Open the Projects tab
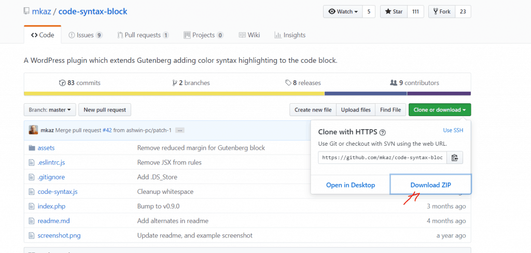The image size is (531, 253). (x=203, y=35)
